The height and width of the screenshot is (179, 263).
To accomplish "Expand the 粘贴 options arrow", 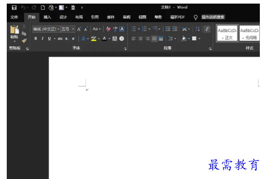I will pos(14,41).
